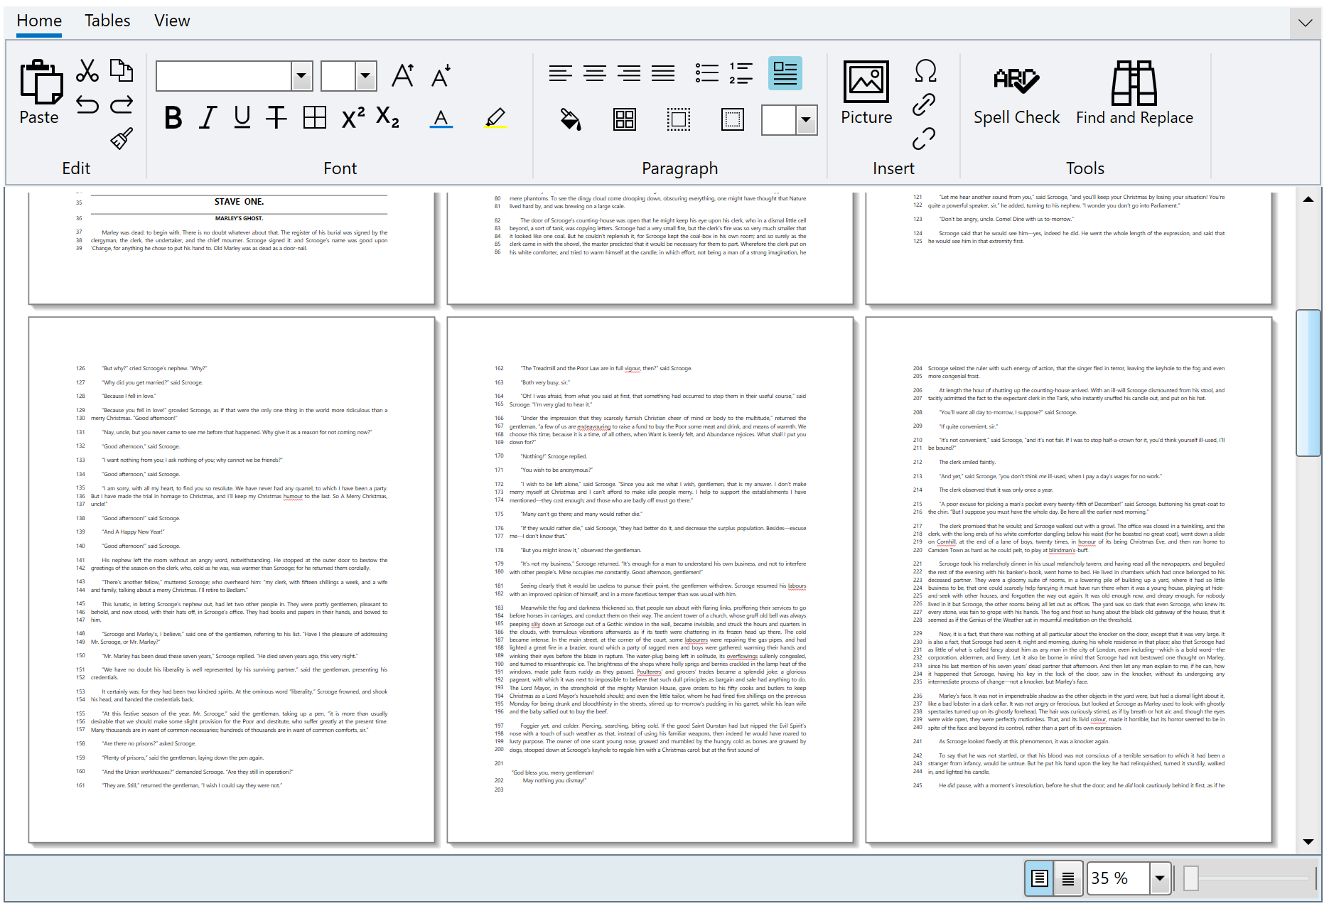
Task: Click the zoom slider handle
Action: tap(1191, 878)
